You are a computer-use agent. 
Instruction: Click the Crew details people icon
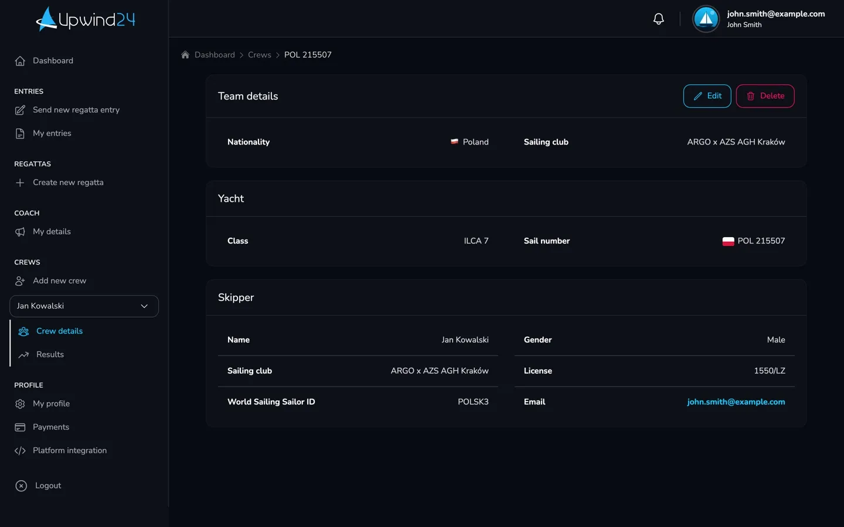[x=23, y=331]
